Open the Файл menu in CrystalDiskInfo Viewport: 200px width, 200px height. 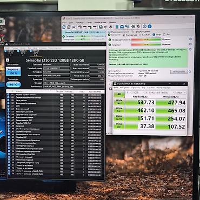(x=7, y=48)
